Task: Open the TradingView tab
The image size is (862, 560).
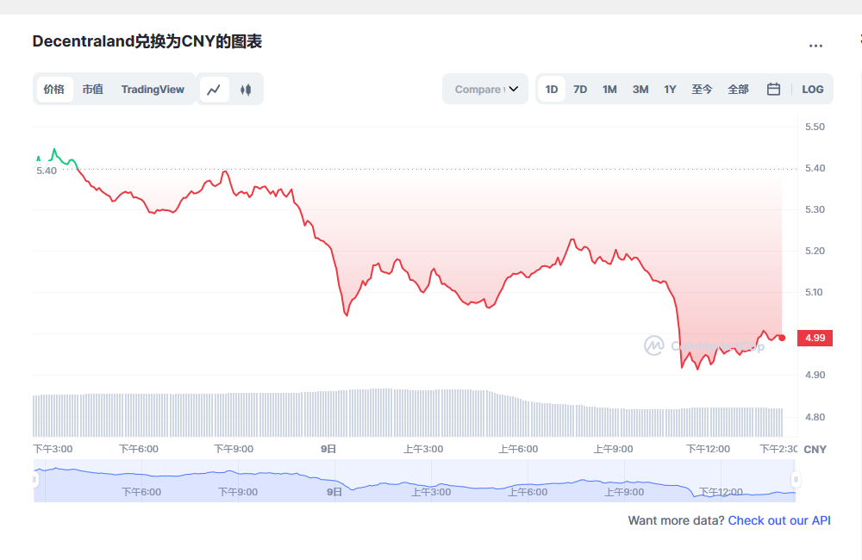Action: (153, 89)
